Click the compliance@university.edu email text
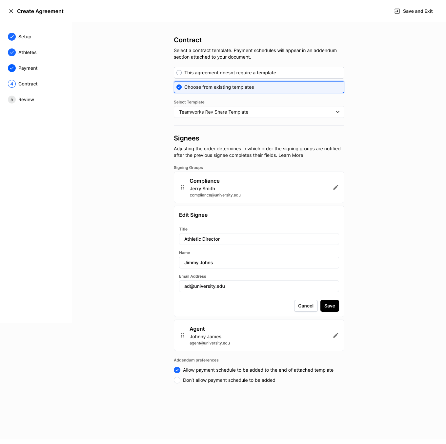The height and width of the screenshot is (444, 446). click(215, 195)
